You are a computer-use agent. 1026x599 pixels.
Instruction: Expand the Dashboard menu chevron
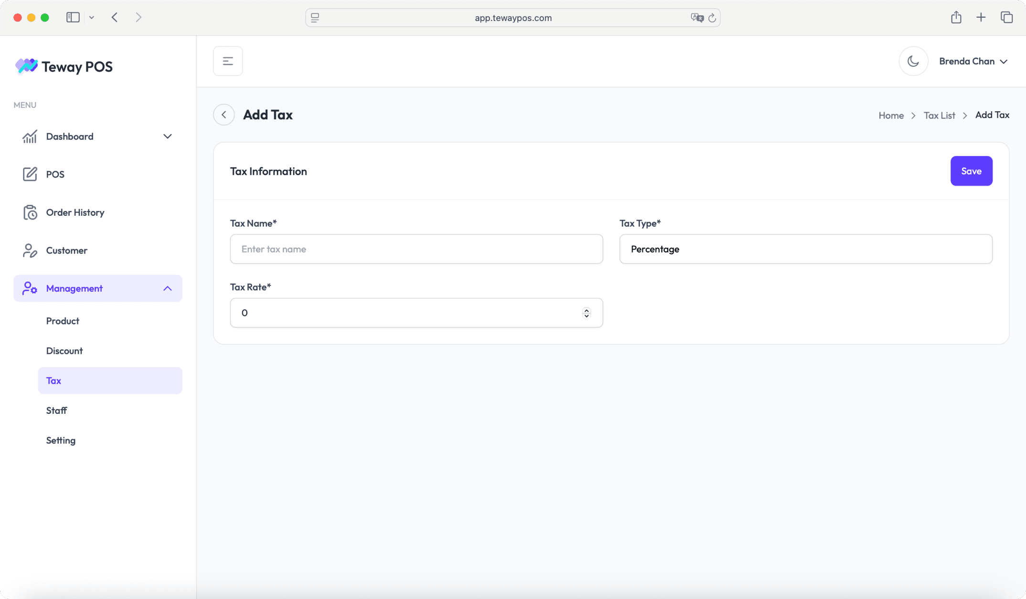click(168, 137)
